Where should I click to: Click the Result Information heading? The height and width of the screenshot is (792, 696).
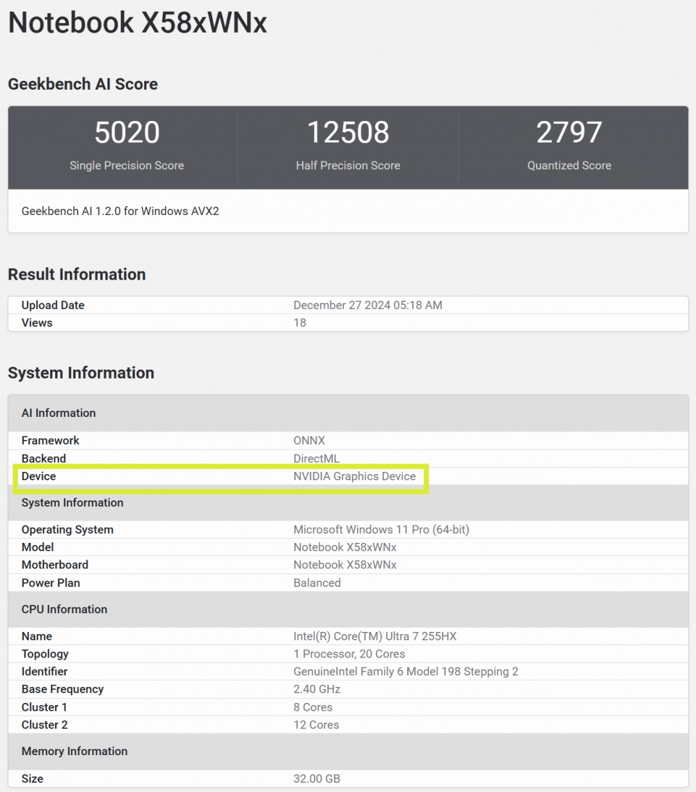[x=77, y=274]
